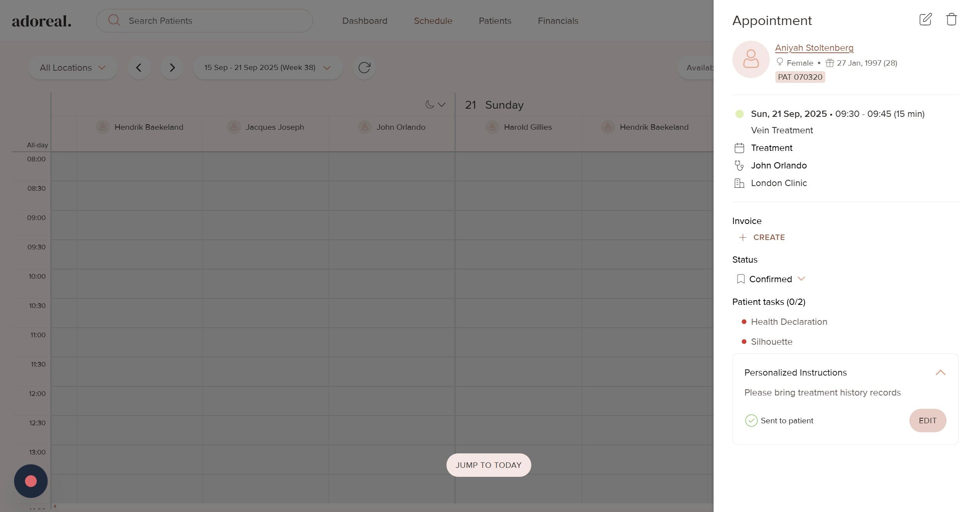Viewport: 977px width, 512px height.
Task: Go to previous week arrow
Action: click(x=139, y=68)
